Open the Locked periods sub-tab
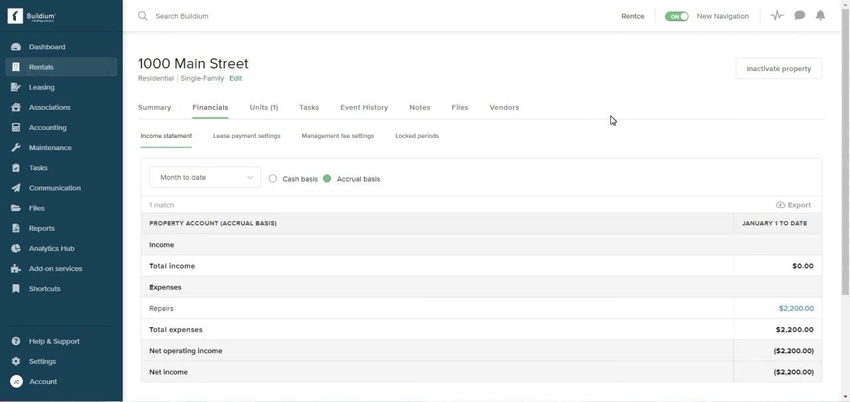Image resolution: width=850 pixels, height=402 pixels. [x=417, y=136]
